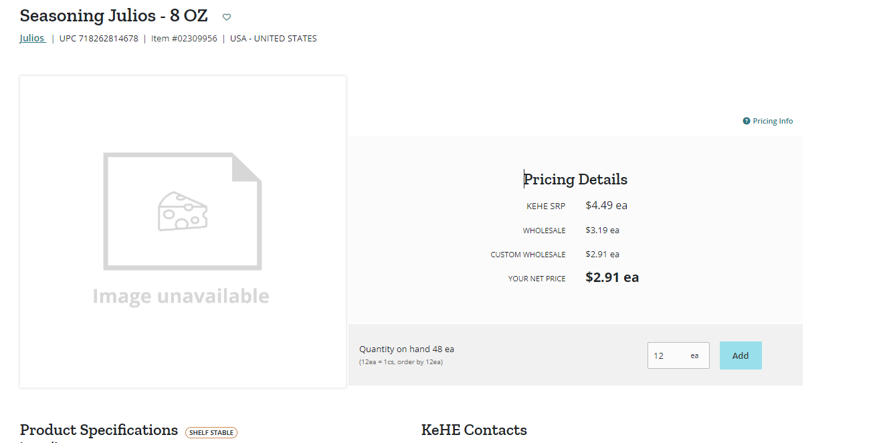
Task: Click the Seasoning Julios product title
Action: click(114, 15)
